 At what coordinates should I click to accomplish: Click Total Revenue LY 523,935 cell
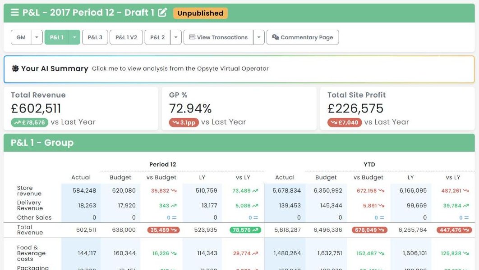click(x=206, y=230)
